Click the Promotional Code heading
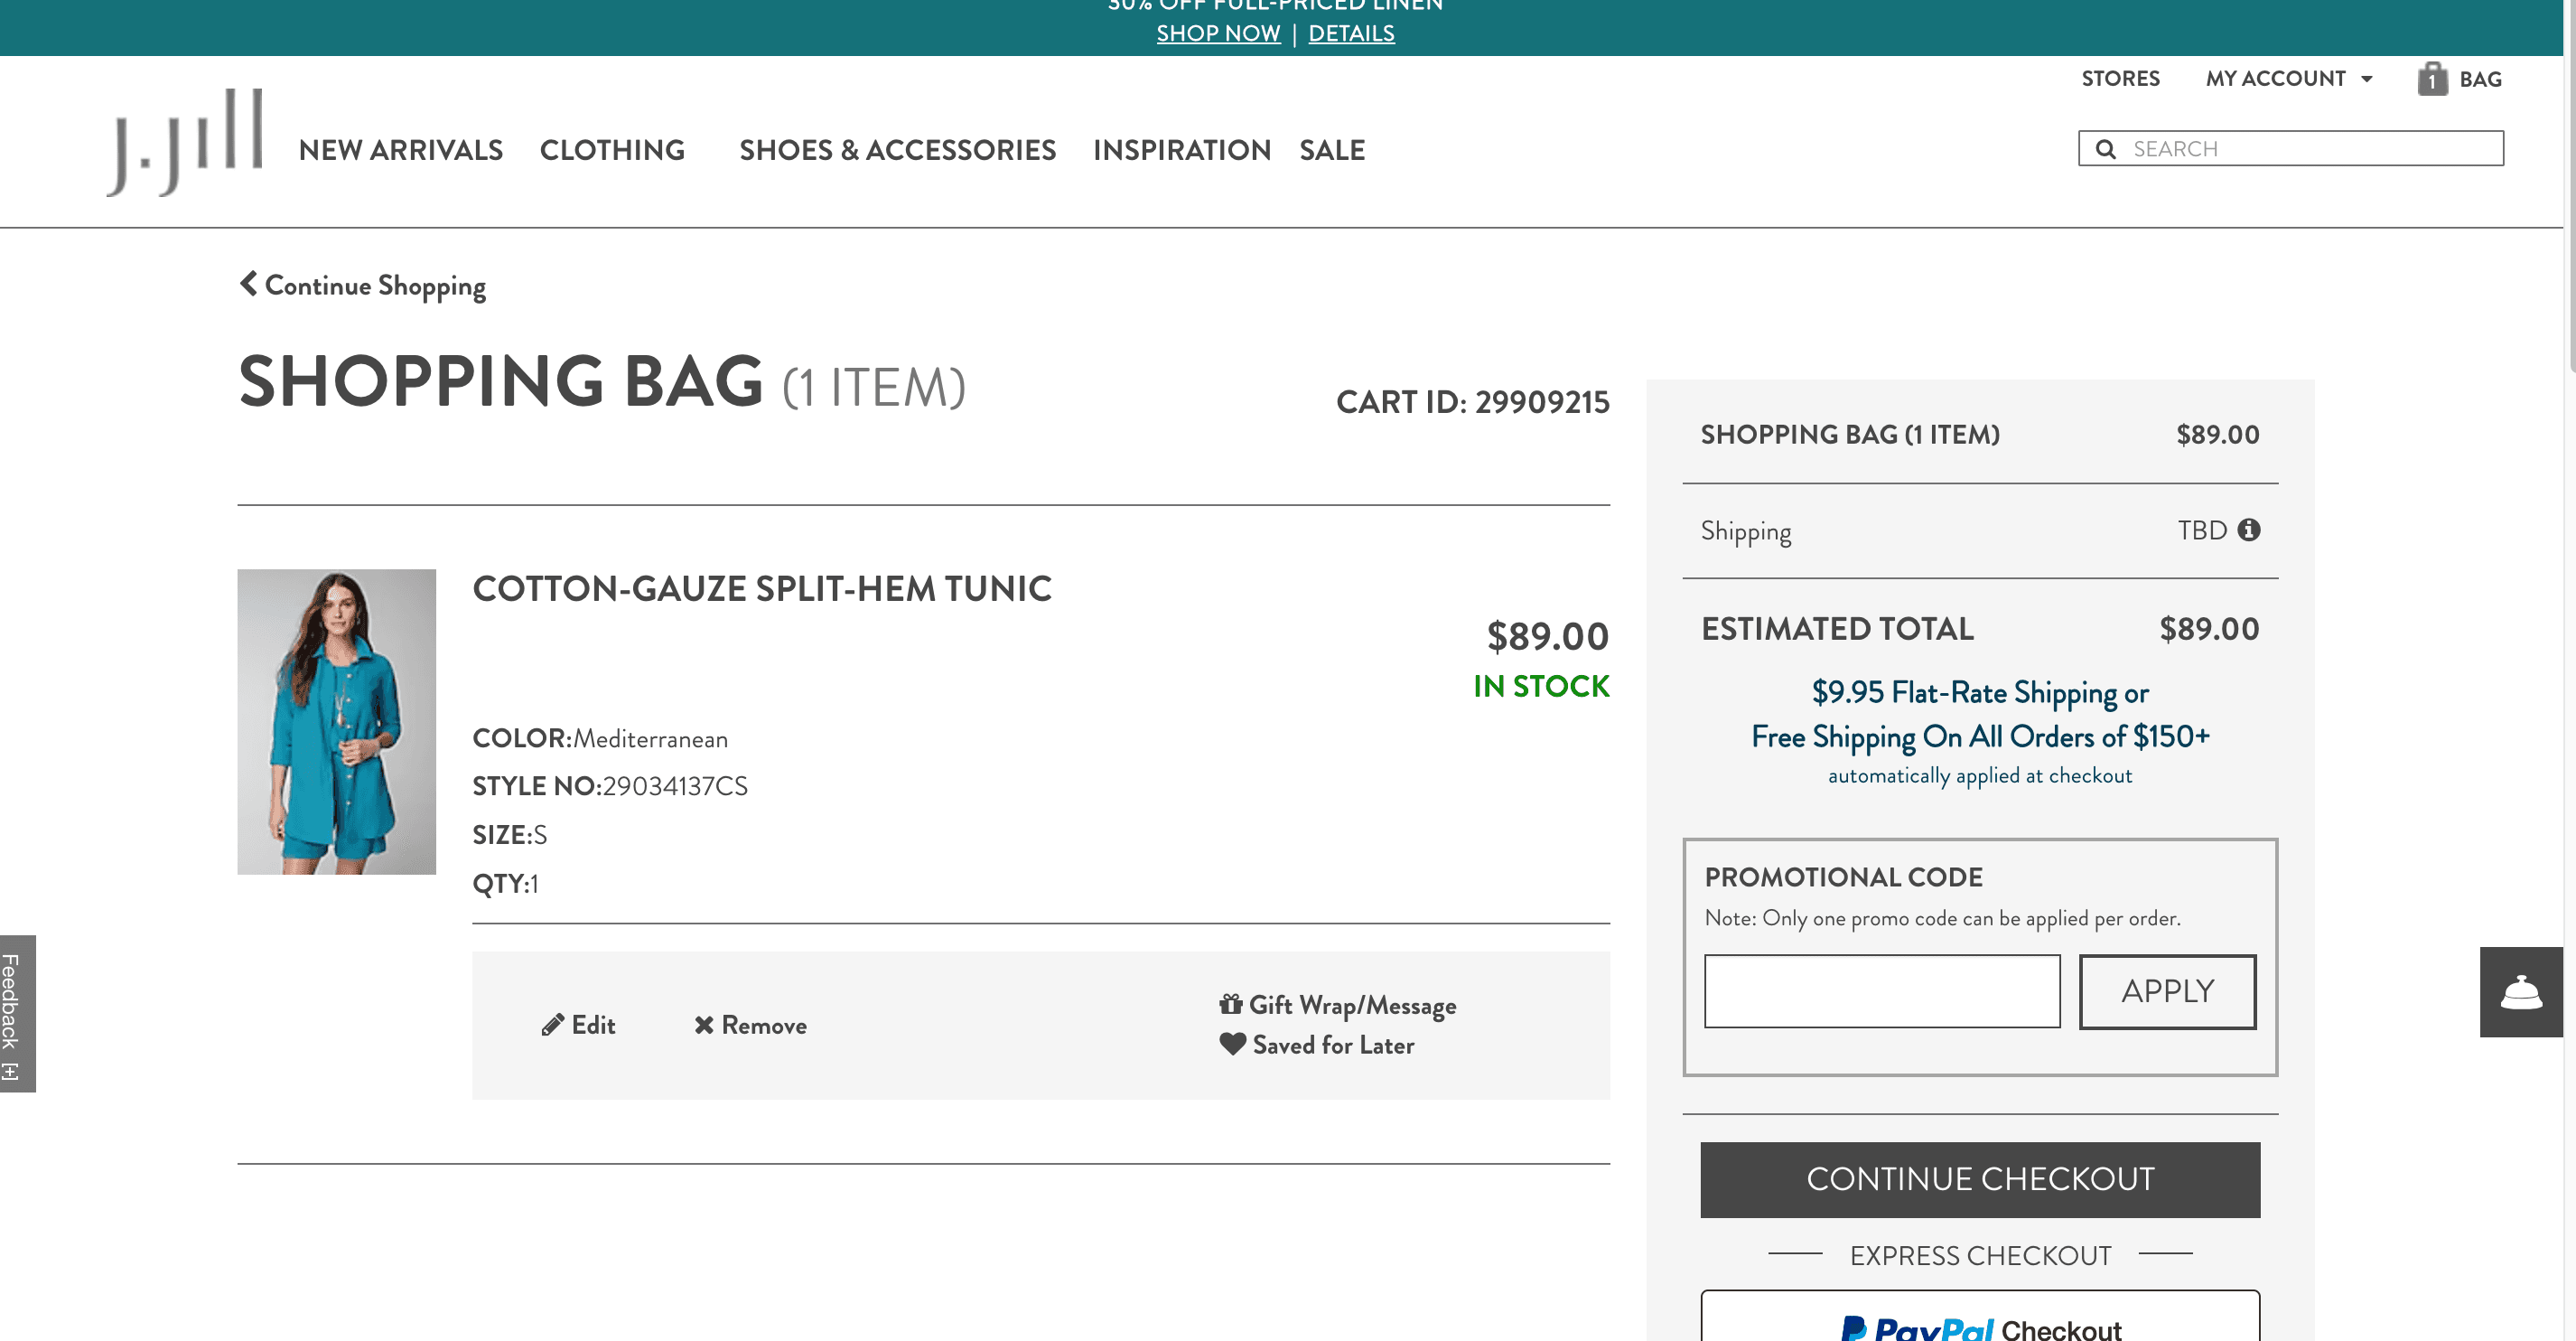Screen dimensions: 2576x1341 (x=1843, y=877)
